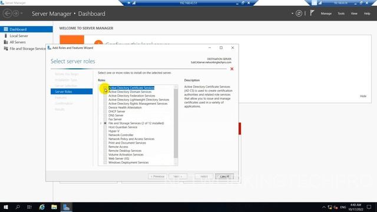The height and width of the screenshot is (212, 377).
Task: Launch Internet Explorer from taskbar
Action: pos(42,207)
